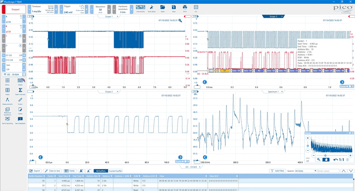355x191 pixels.
Task: Open the Masks tool
Action: point(20,81)
